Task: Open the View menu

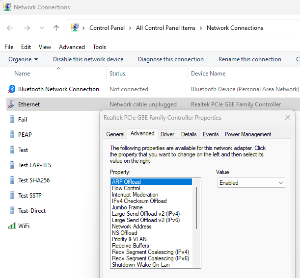Action: pyautogui.click(x=45, y=47)
